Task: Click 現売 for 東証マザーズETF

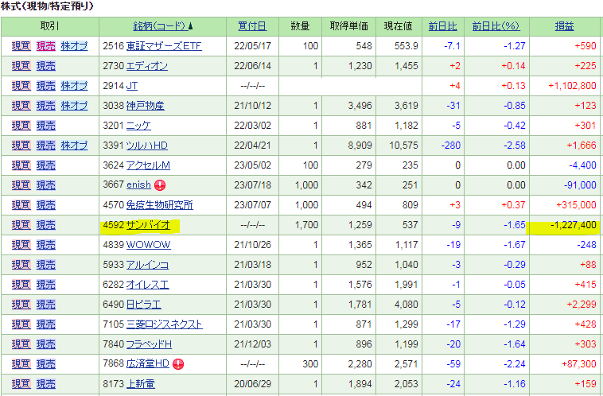Action: (x=46, y=46)
